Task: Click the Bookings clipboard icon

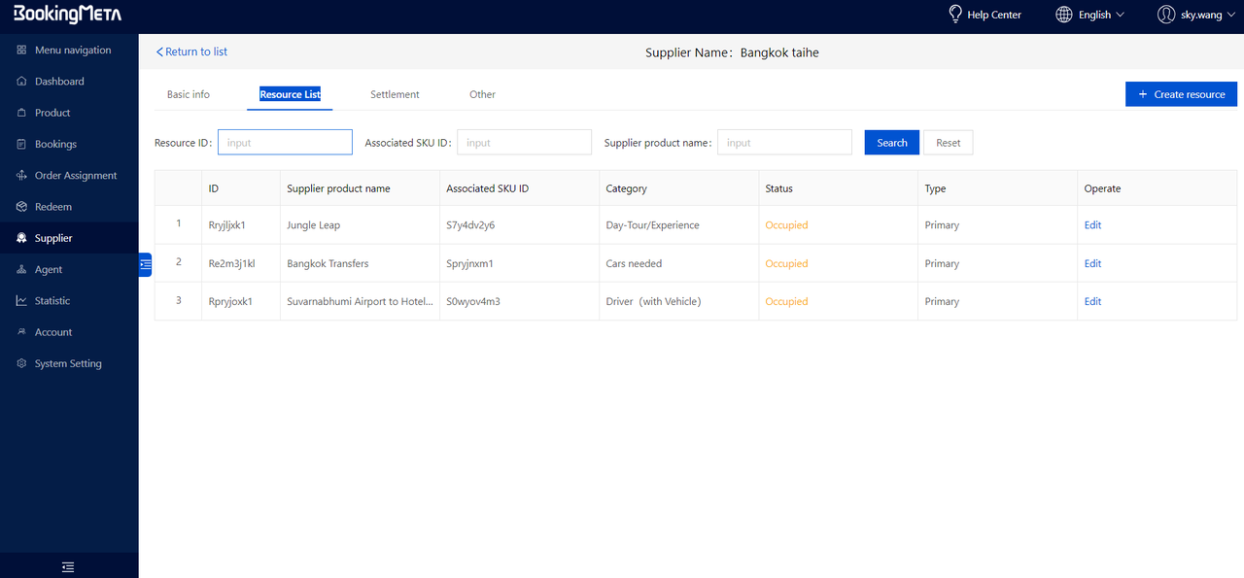Action: point(21,144)
